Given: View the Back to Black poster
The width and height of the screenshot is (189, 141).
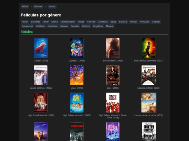Looking at the screenshot, I should (113, 48).
